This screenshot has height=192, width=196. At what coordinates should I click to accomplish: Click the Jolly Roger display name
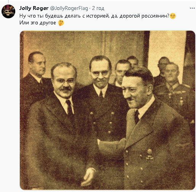(34, 8)
